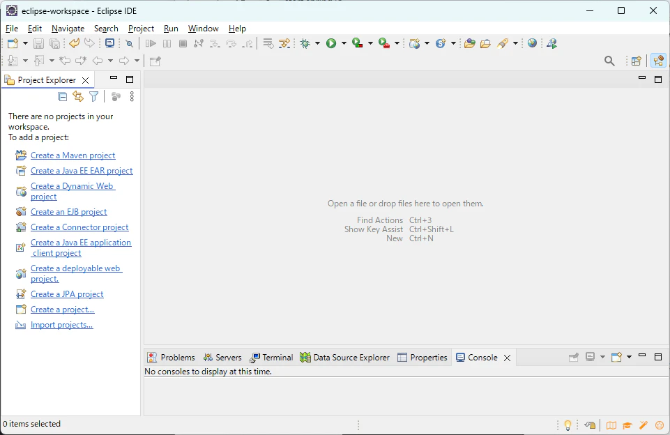
Task: Switch to the Servers tab
Action: (222, 358)
